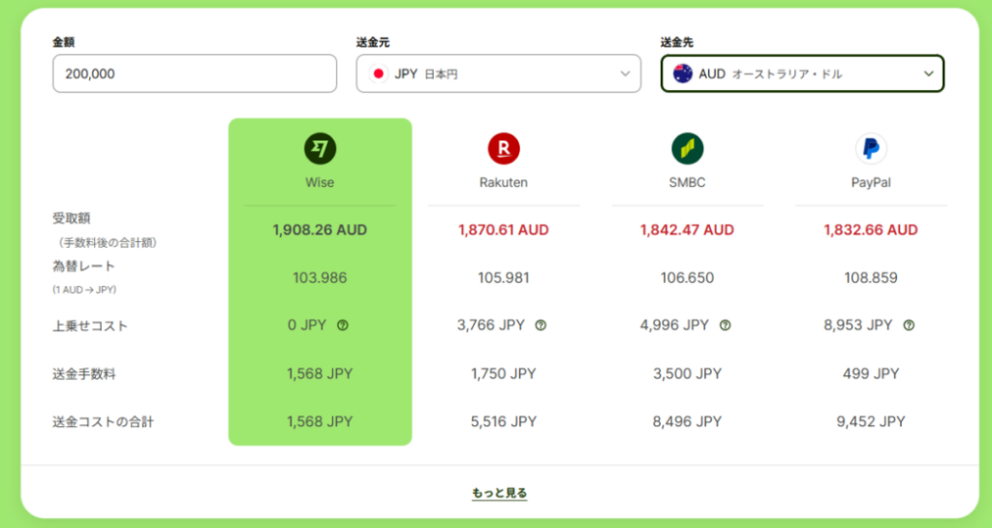Click the Australia flag in destination currency

683,74
